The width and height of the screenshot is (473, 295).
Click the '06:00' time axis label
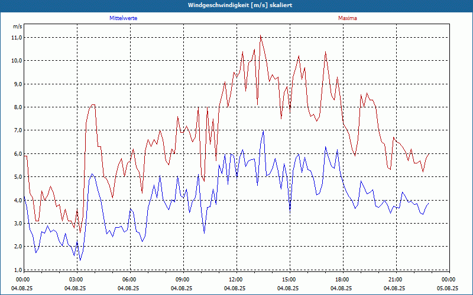129,280
